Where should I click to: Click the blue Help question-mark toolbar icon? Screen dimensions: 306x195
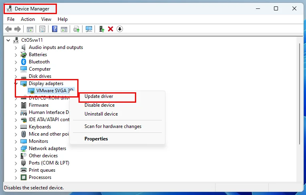(x=54, y=29)
